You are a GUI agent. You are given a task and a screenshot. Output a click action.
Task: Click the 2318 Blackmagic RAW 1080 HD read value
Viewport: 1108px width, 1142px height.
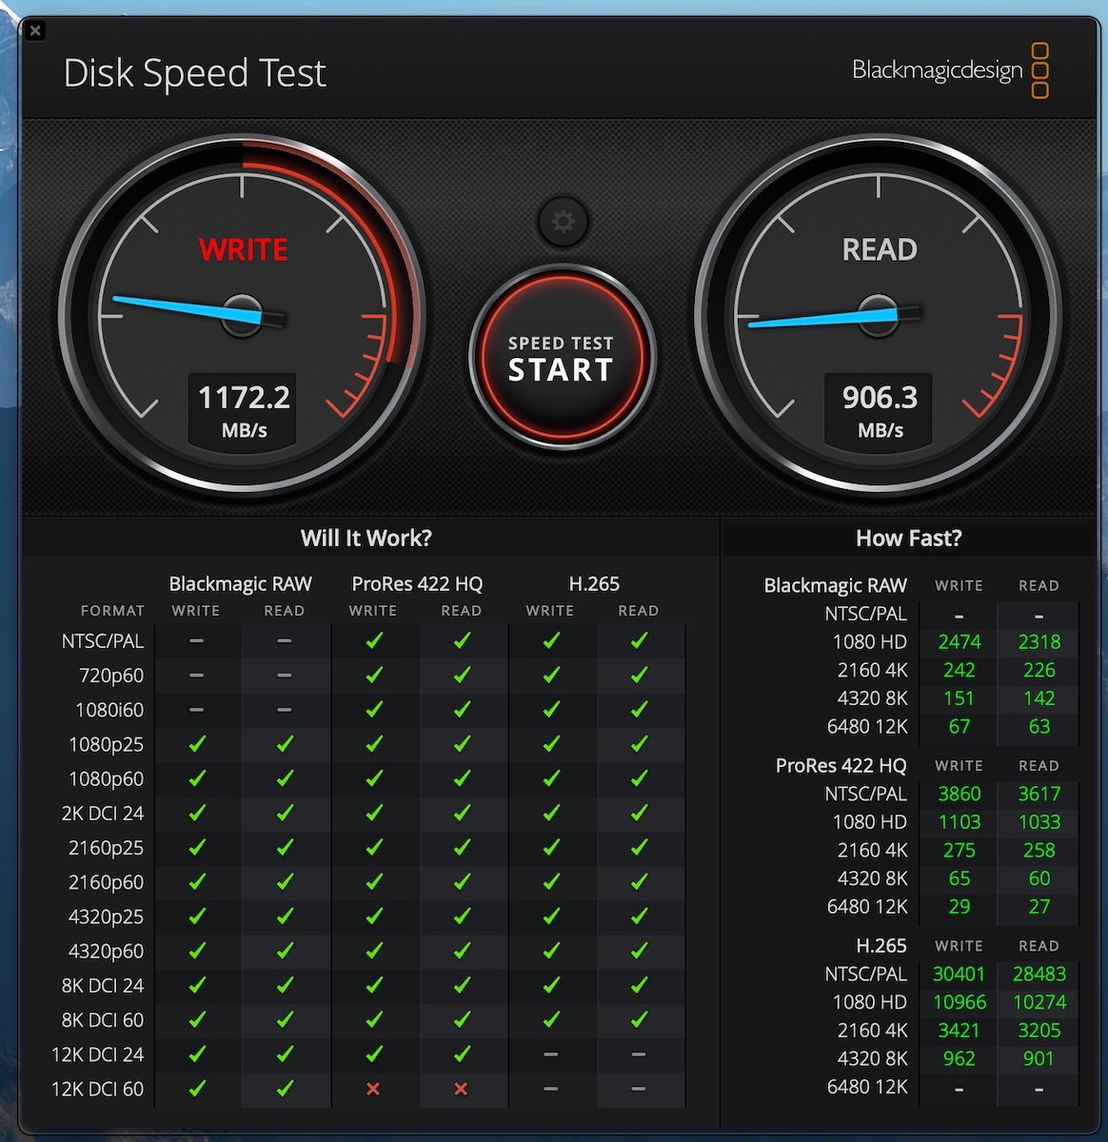(1039, 642)
